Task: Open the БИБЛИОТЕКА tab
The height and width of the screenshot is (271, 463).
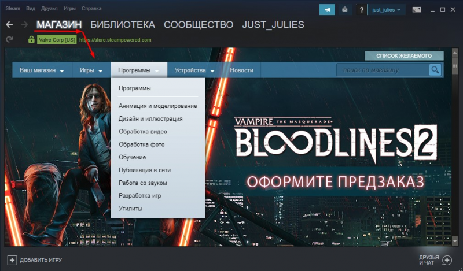Action: [123, 24]
